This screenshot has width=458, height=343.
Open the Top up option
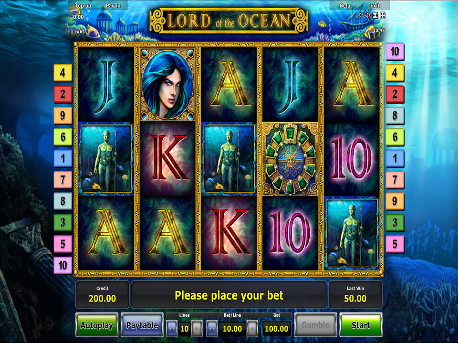pyautogui.click(x=83, y=6)
